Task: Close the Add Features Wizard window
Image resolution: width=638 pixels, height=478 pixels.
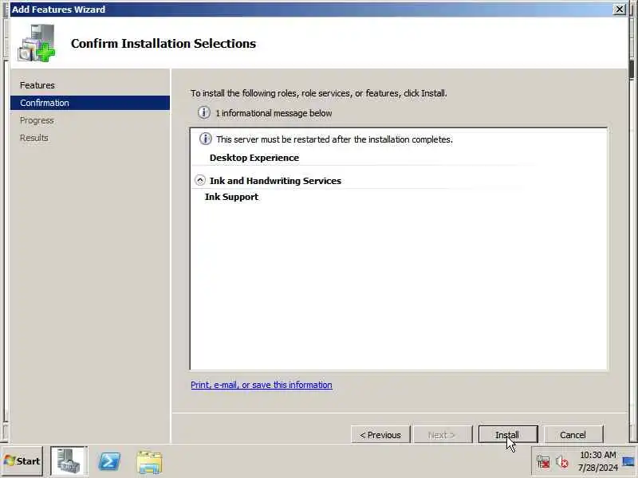Action: [x=619, y=9]
